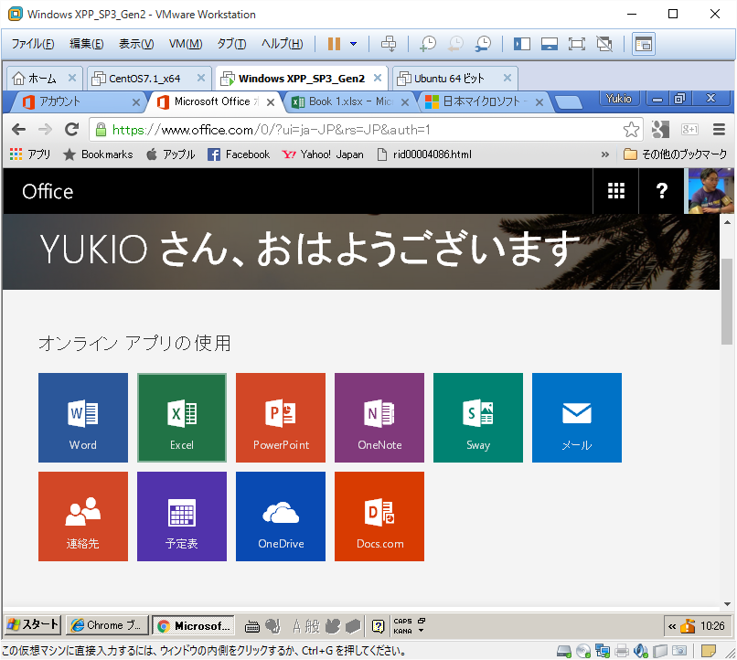
Task: Open the OneNote tile
Action: tap(379, 417)
